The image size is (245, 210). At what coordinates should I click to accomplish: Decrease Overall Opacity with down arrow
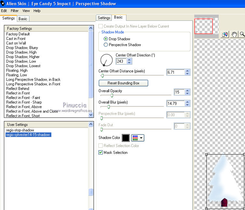click(187, 93)
